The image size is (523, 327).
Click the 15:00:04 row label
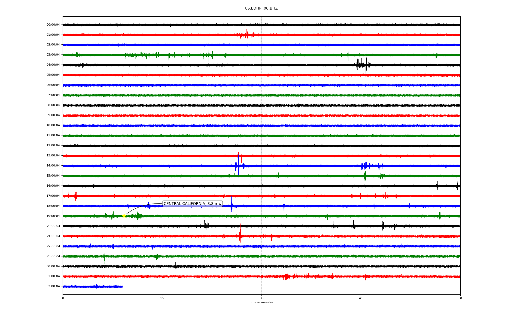click(53, 176)
